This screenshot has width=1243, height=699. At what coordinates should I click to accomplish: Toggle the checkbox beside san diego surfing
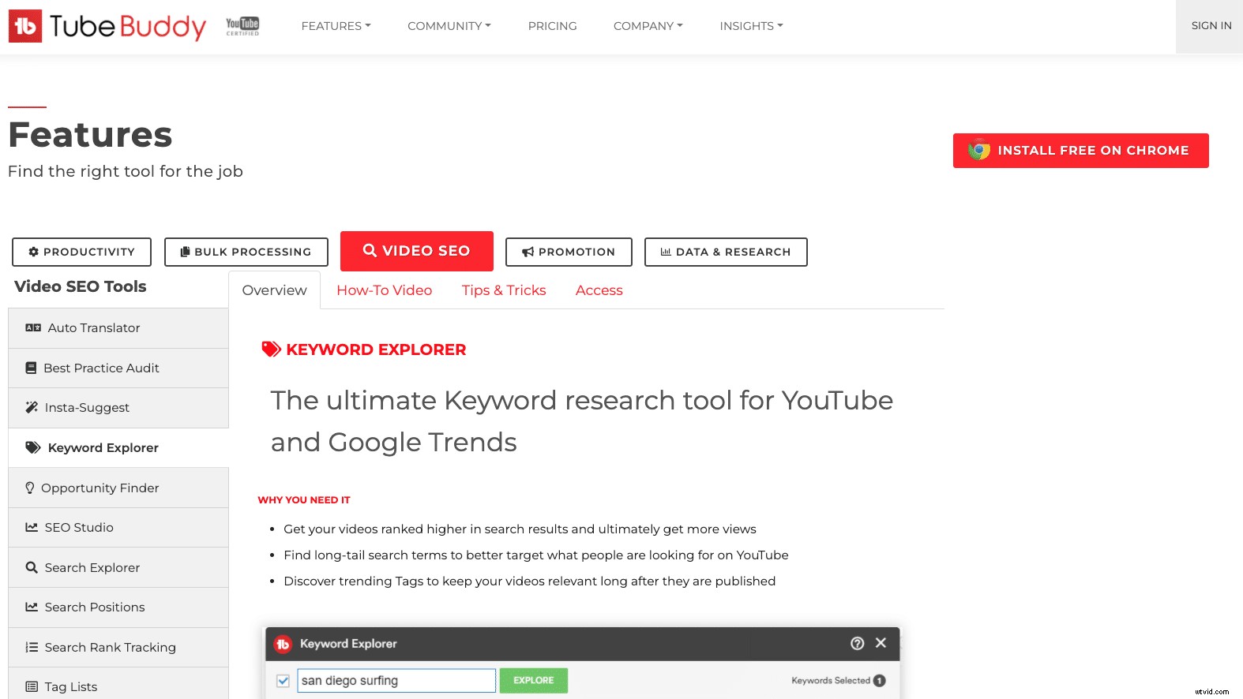(283, 680)
